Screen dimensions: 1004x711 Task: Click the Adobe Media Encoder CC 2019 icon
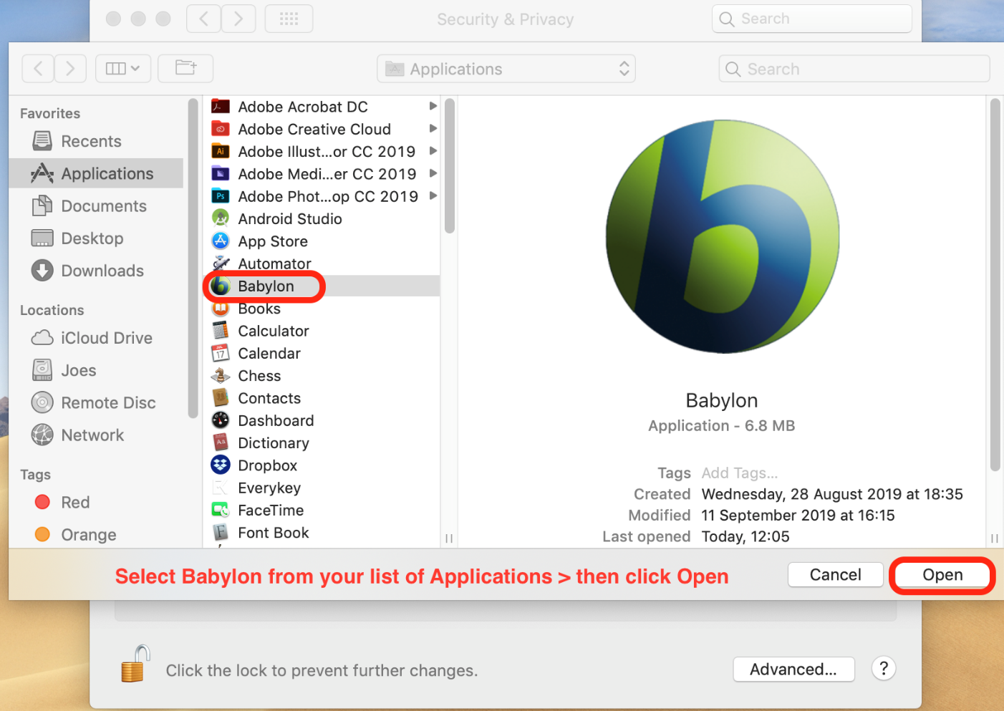tap(221, 174)
